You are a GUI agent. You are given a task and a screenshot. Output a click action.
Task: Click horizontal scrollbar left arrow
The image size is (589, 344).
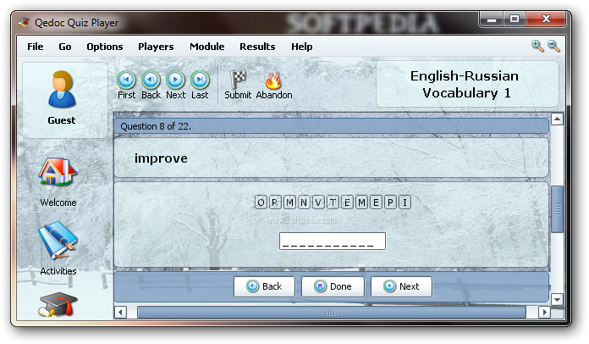pos(120,312)
